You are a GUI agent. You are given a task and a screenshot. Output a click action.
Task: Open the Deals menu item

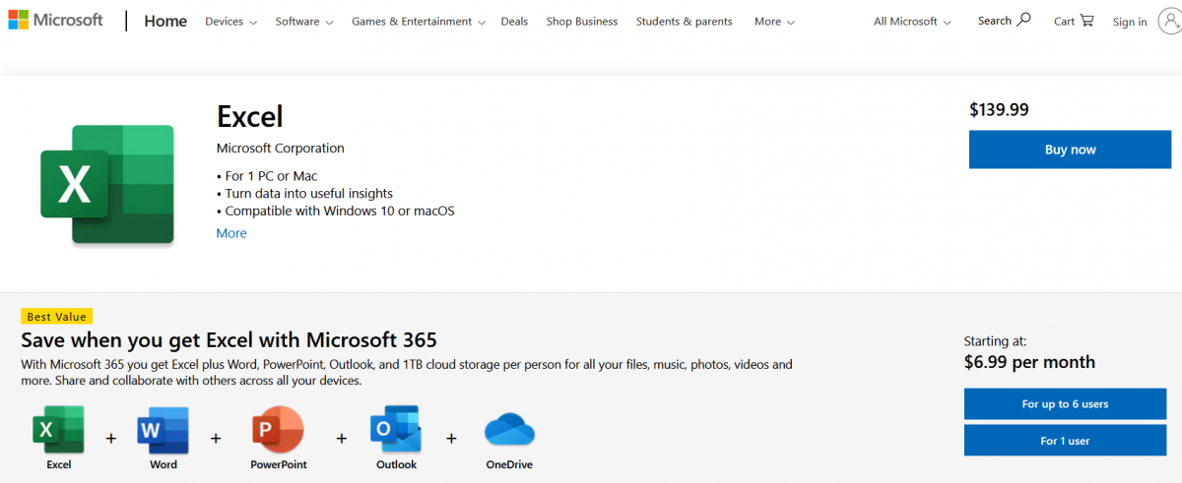[x=514, y=21]
